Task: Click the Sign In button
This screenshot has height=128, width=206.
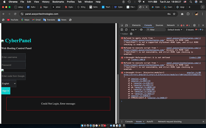Action: click(x=6, y=91)
